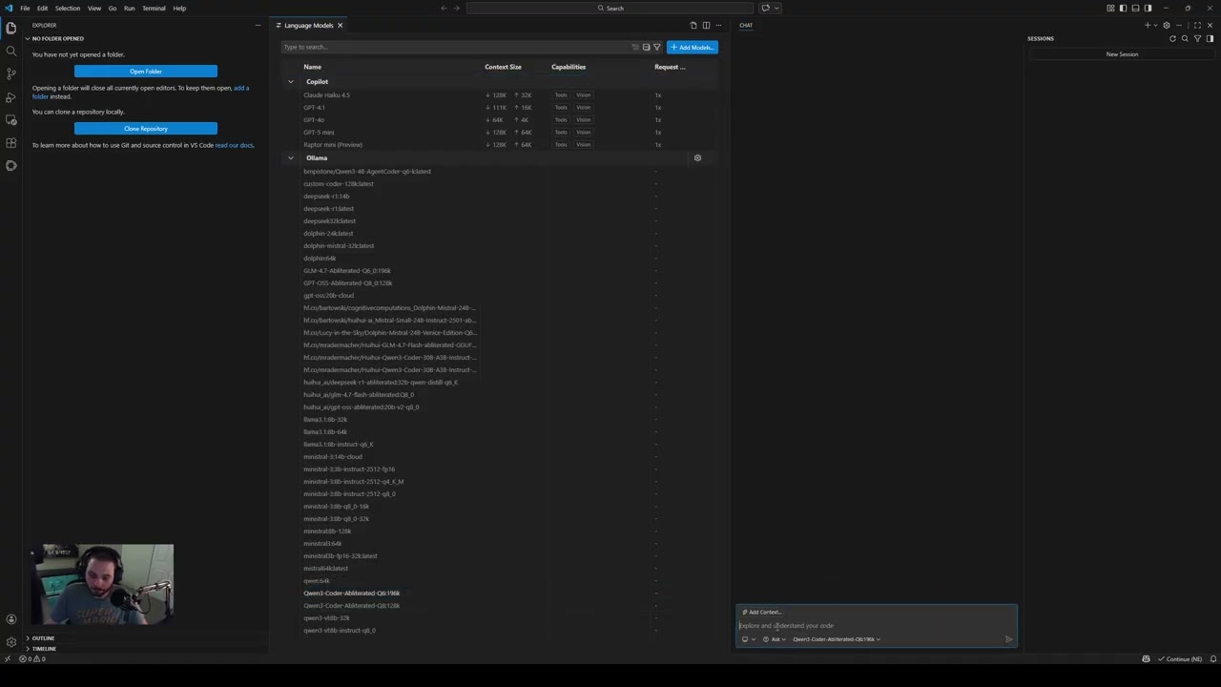Open Manage gear at activity bar bottom
1221x687 pixels.
pos(11,642)
